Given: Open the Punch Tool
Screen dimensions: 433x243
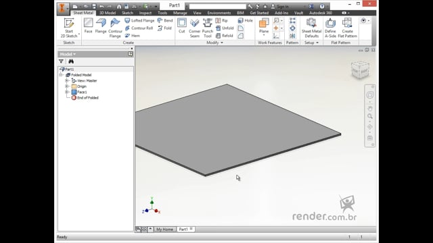Looking at the screenshot, I should (208, 28).
